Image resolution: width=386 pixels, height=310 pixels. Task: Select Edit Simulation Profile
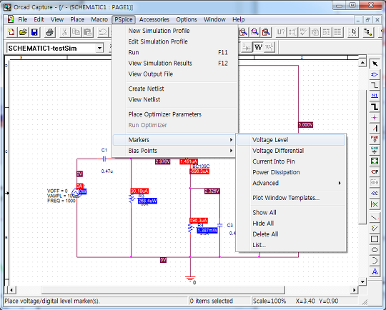tap(175, 41)
